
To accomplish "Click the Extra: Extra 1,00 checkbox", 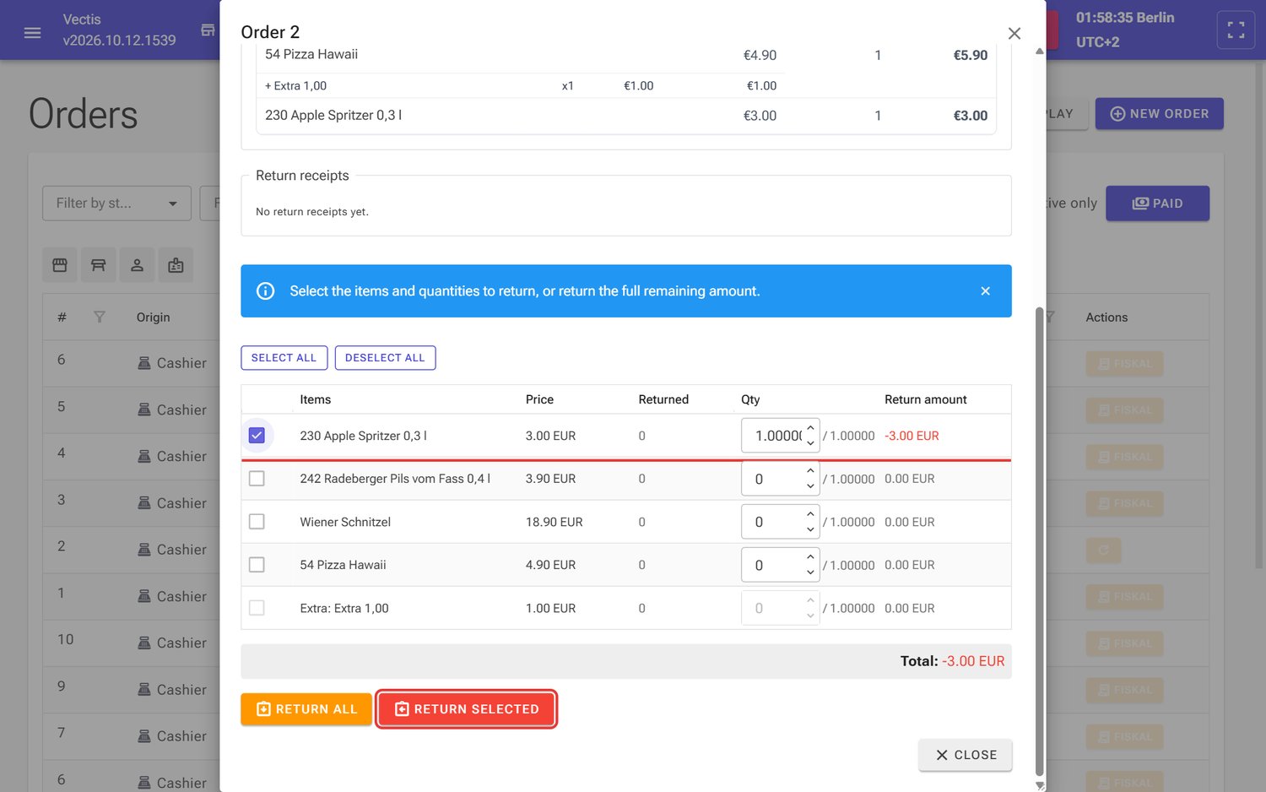I will coord(257,608).
